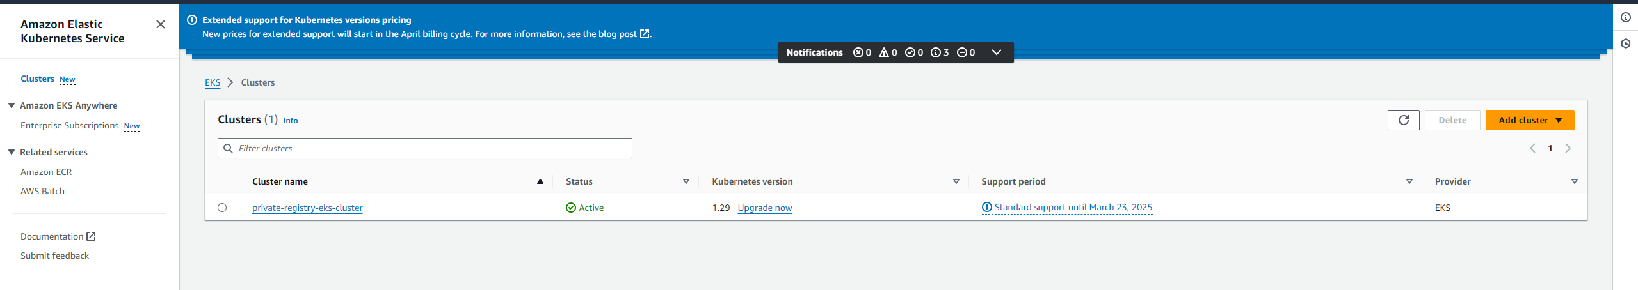
Task: Open Clusters in the side navigation
Action: 37,79
